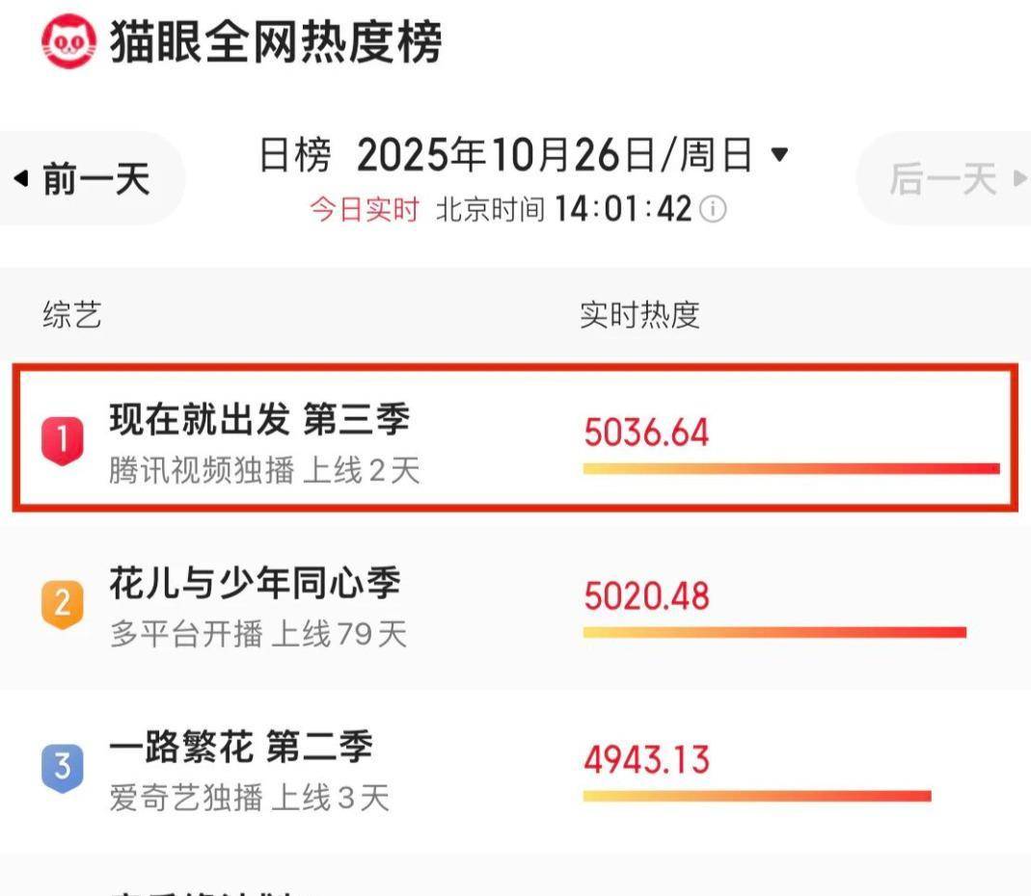Go to next day with 后一天
Viewport: 1031px width, 896px height.
pyautogui.click(x=941, y=178)
